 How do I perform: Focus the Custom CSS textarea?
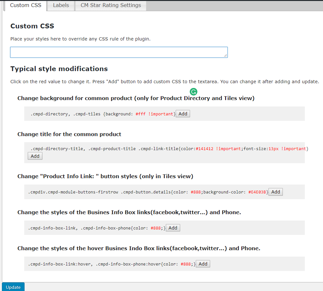coord(119,52)
